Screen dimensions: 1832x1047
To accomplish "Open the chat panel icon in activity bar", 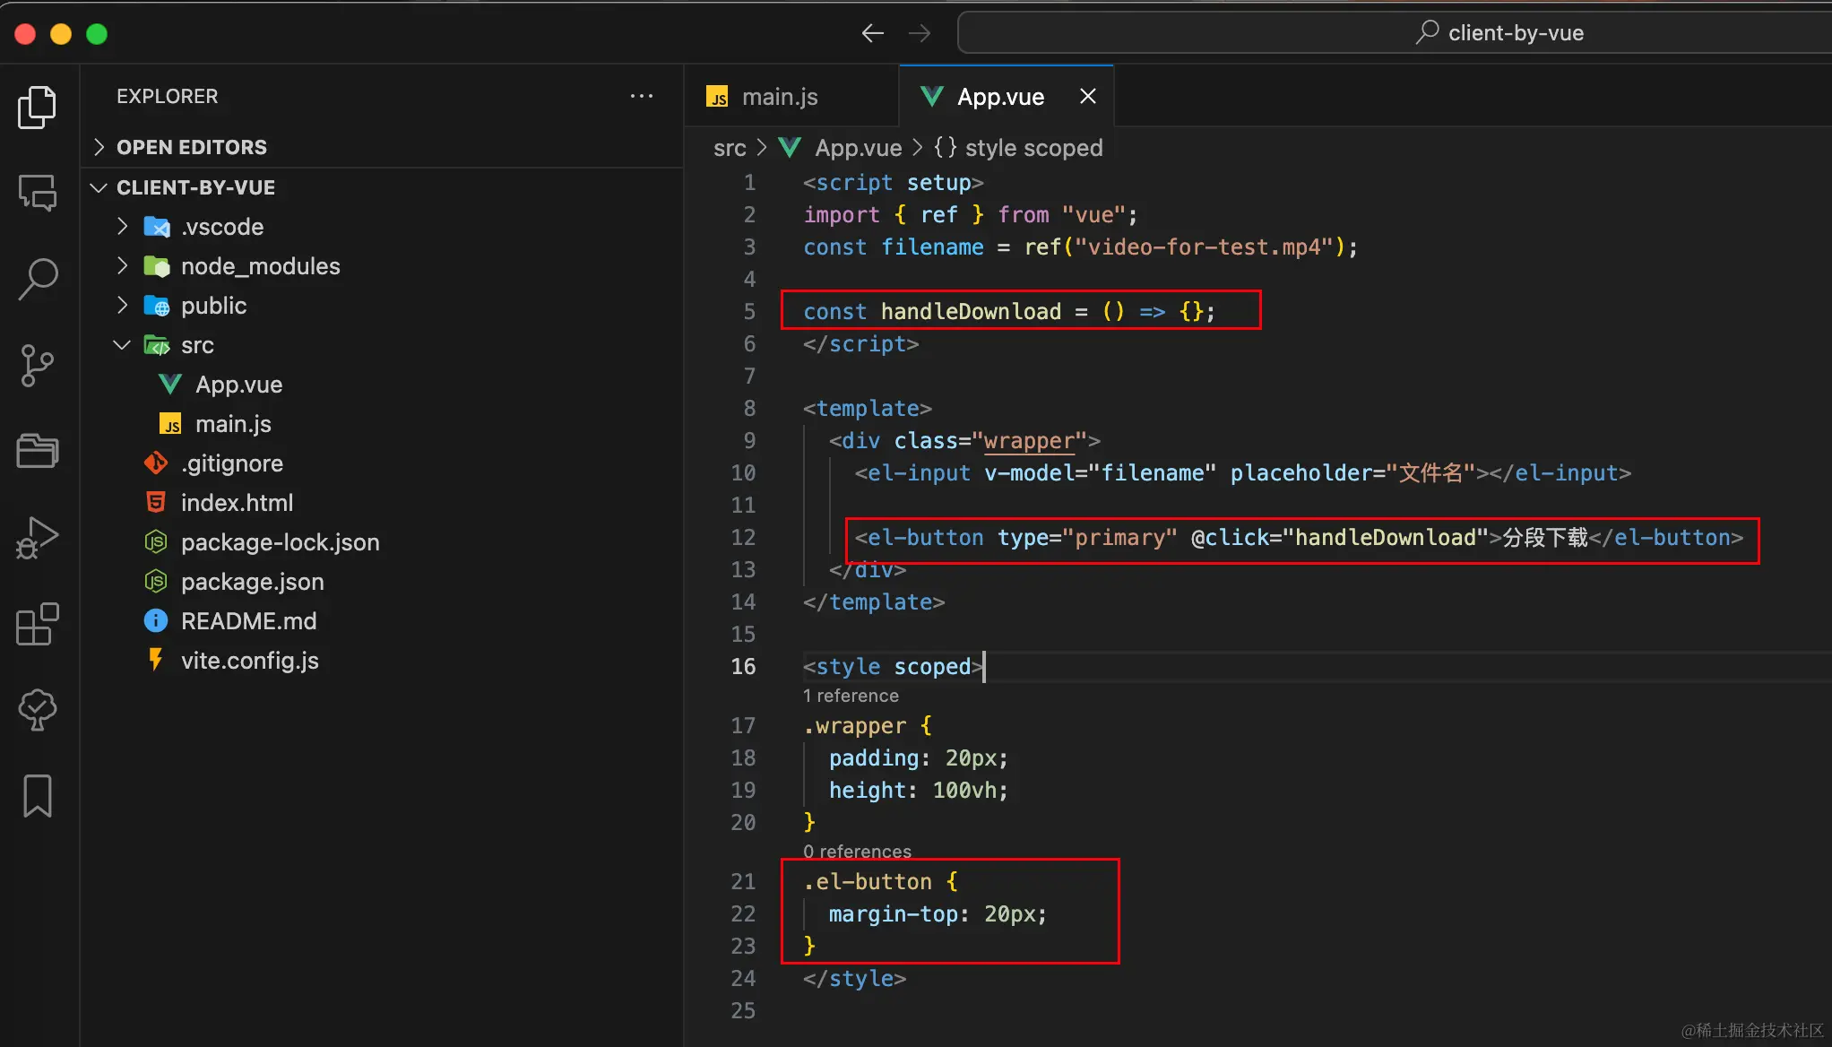I will point(38,192).
